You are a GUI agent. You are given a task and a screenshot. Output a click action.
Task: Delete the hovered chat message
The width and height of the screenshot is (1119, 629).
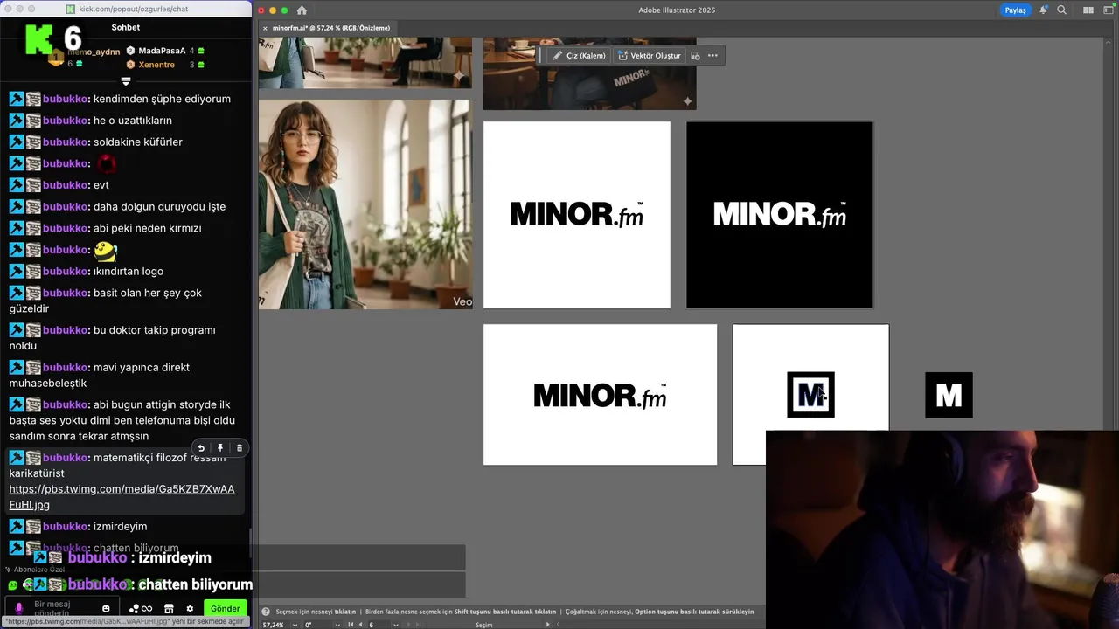[240, 448]
